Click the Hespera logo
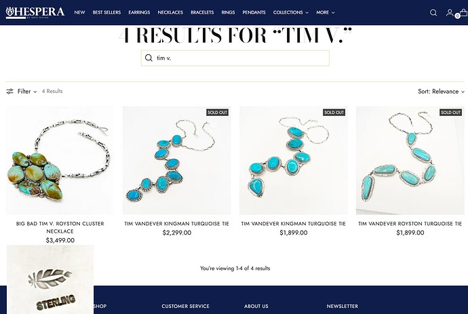The height and width of the screenshot is (314, 468). point(35,12)
